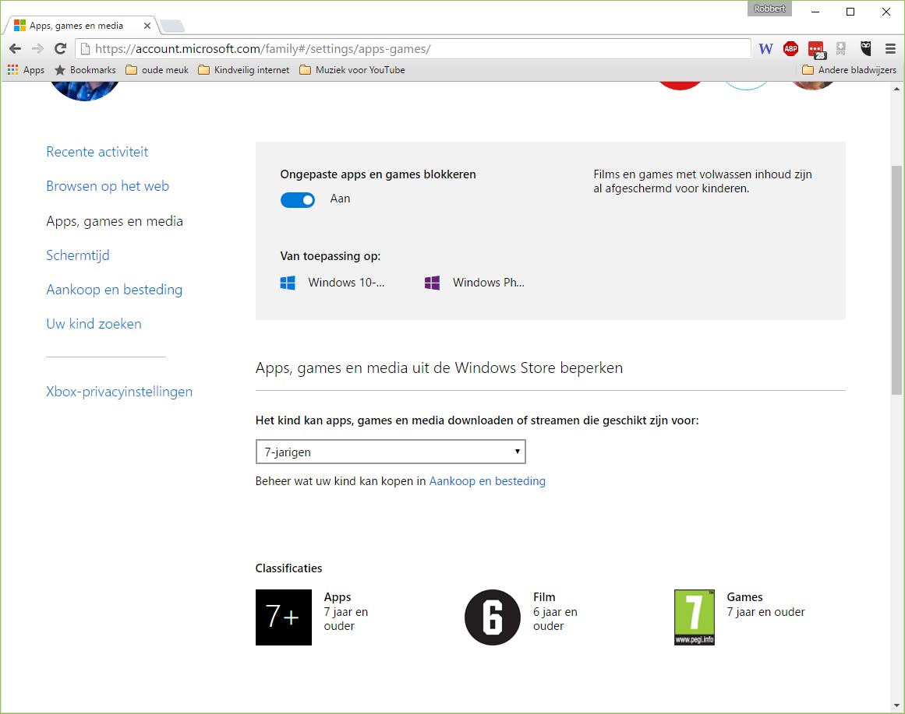Open the 'Kindveilig internet' bookmarks folder
Screen dimensions: 905x714
pos(243,70)
